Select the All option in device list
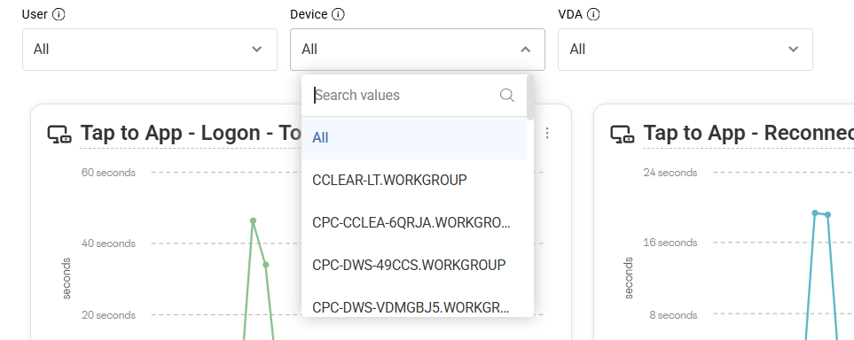 pyautogui.click(x=414, y=138)
